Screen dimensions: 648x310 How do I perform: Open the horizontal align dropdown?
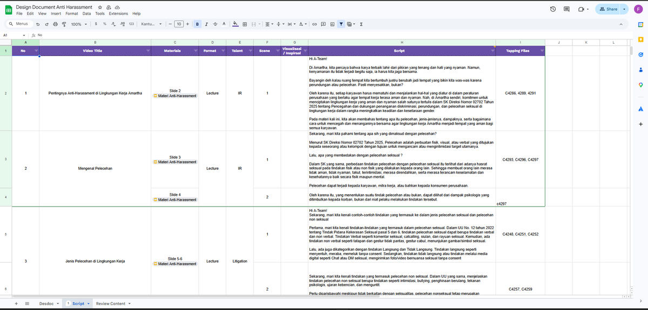click(x=269, y=24)
